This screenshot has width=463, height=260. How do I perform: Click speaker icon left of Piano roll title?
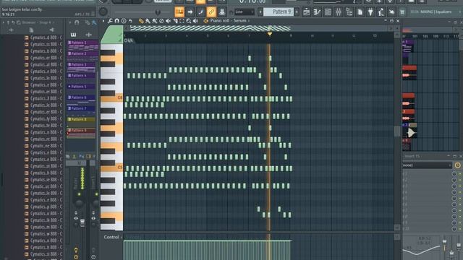[205, 21]
